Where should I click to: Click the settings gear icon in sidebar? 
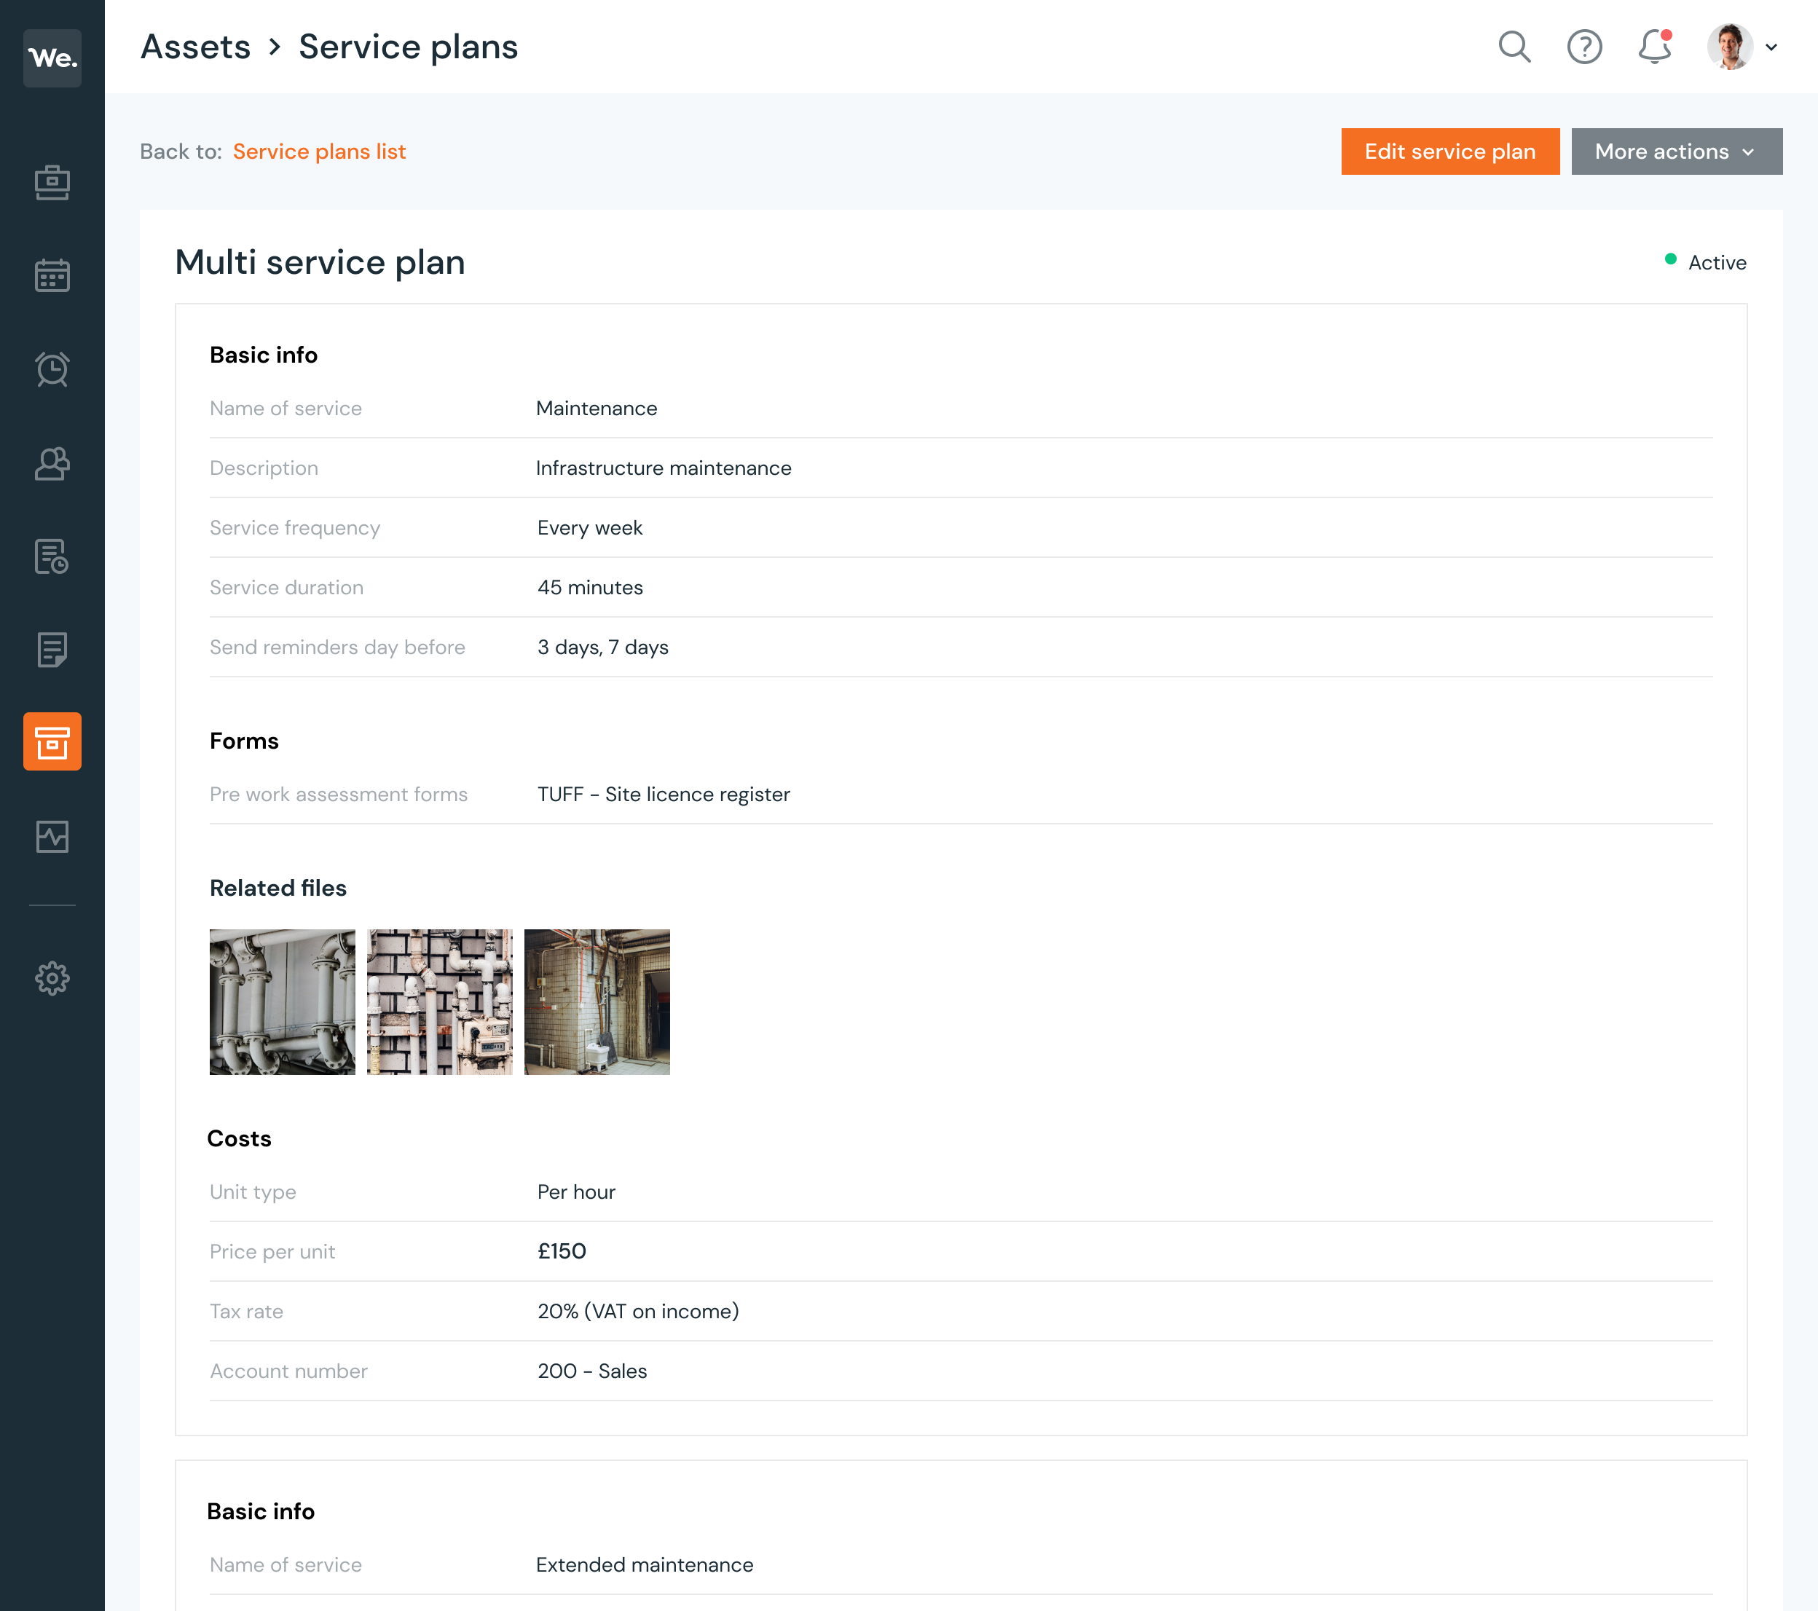pos(53,978)
